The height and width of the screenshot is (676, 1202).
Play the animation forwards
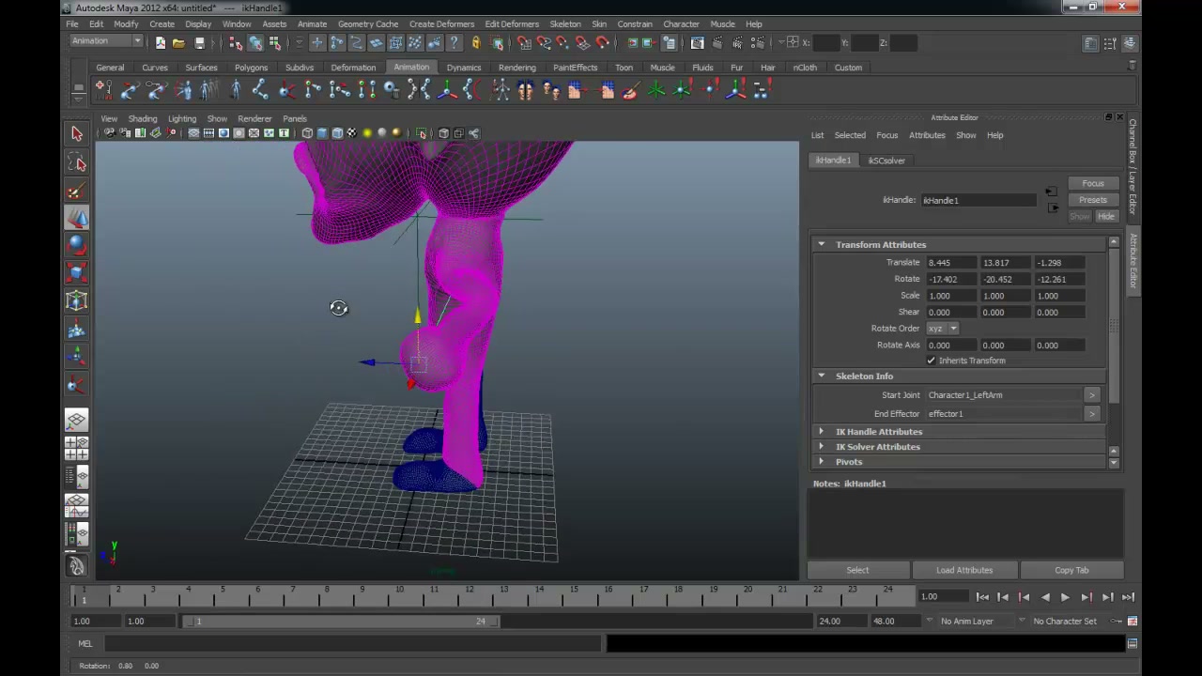1065,597
